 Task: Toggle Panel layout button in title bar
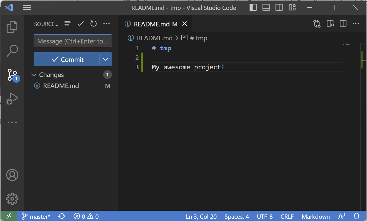pos(266,8)
